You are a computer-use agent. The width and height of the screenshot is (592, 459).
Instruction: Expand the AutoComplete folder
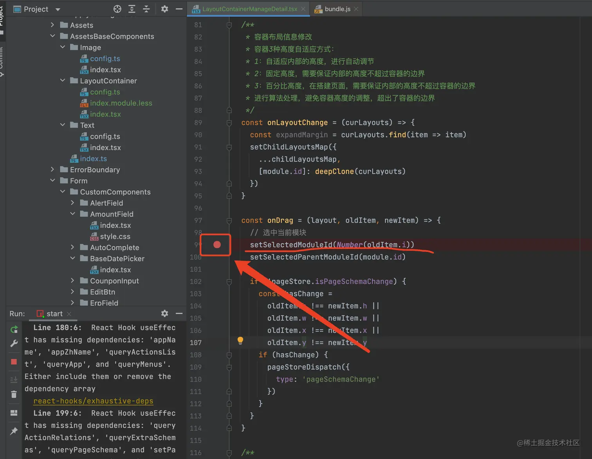(x=72, y=247)
